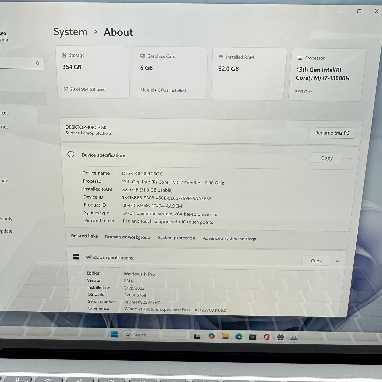Open Microsoft Store from the taskbar
This screenshot has height=382, width=382.
[253, 337]
